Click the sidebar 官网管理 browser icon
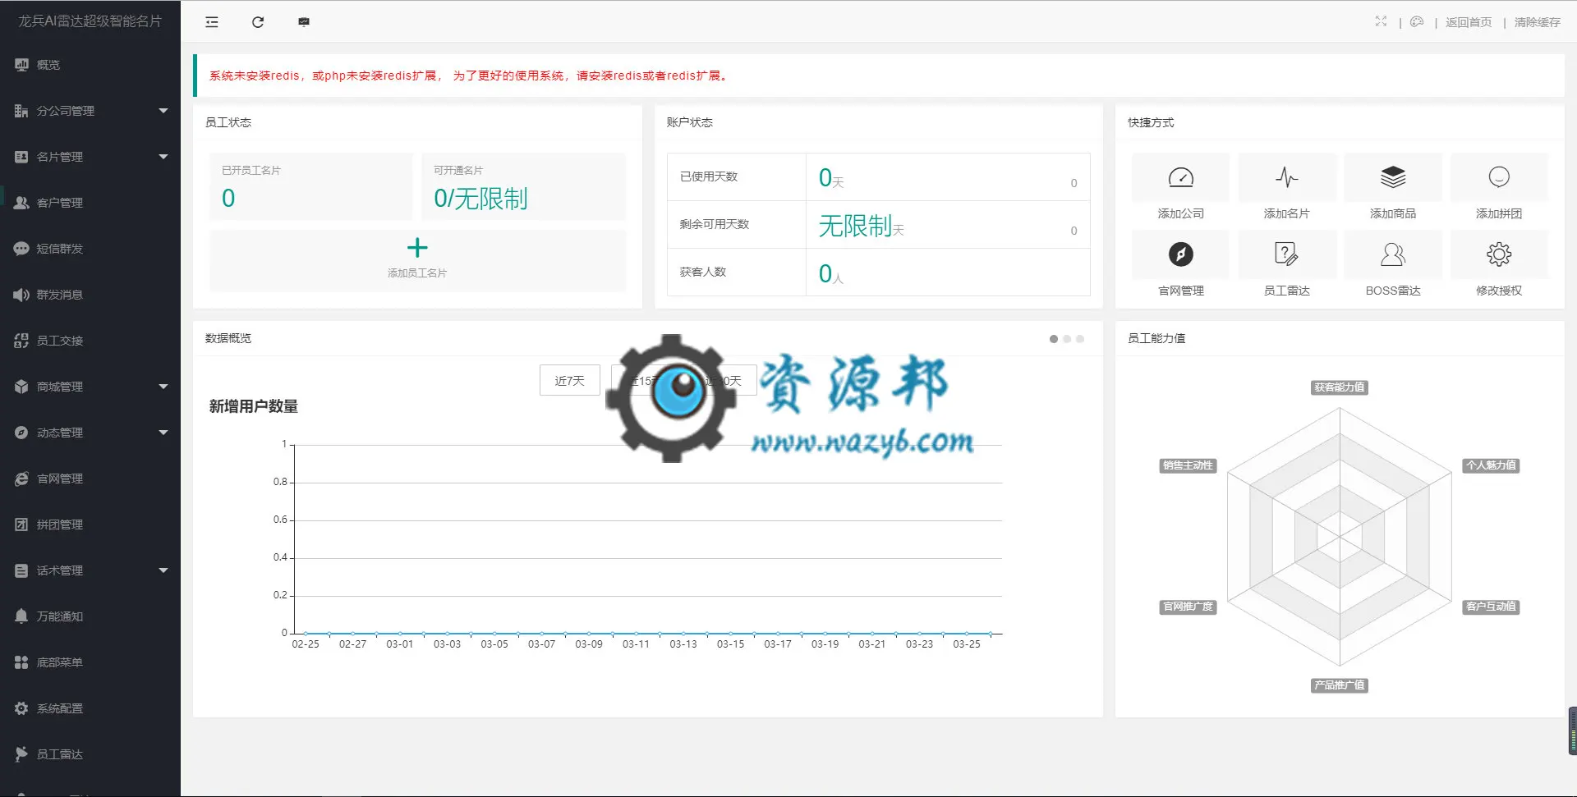 coord(21,479)
